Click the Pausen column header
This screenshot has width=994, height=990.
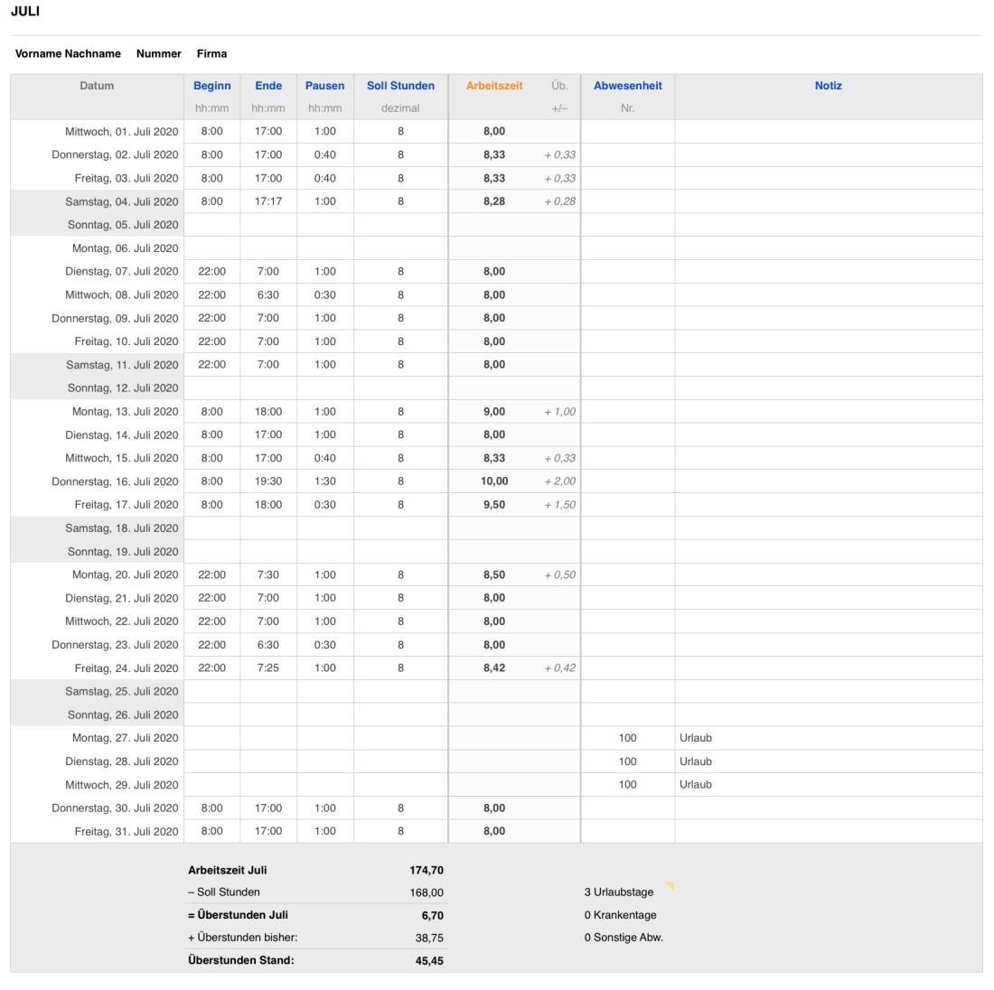coord(324,86)
